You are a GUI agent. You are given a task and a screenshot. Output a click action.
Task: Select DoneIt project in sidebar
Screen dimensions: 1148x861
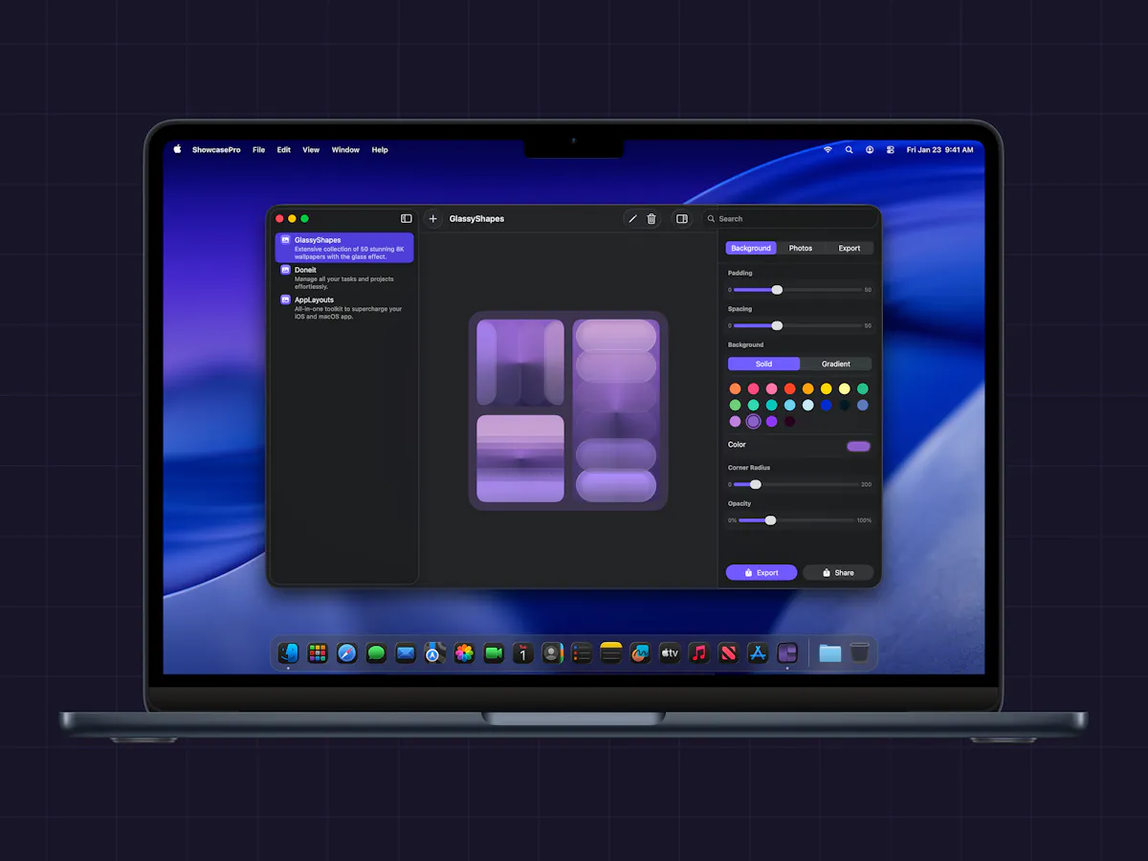pyautogui.click(x=344, y=277)
